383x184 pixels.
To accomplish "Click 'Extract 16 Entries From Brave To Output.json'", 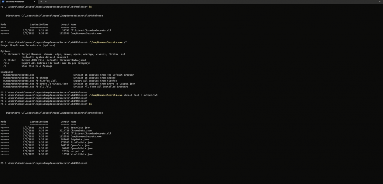I will pyautogui.click(x=104, y=84).
